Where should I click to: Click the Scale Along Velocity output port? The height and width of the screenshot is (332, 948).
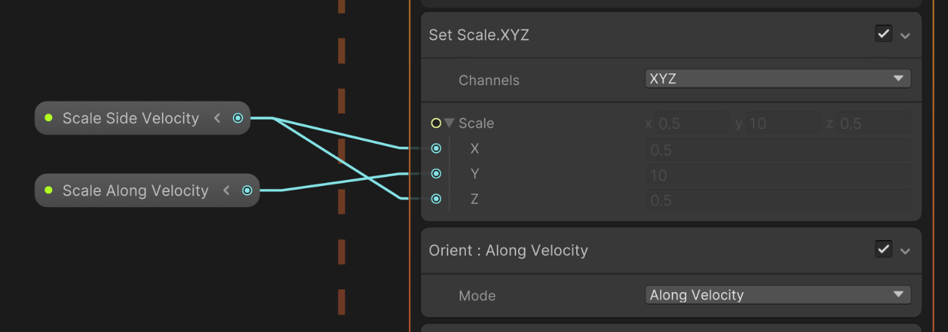[247, 191]
